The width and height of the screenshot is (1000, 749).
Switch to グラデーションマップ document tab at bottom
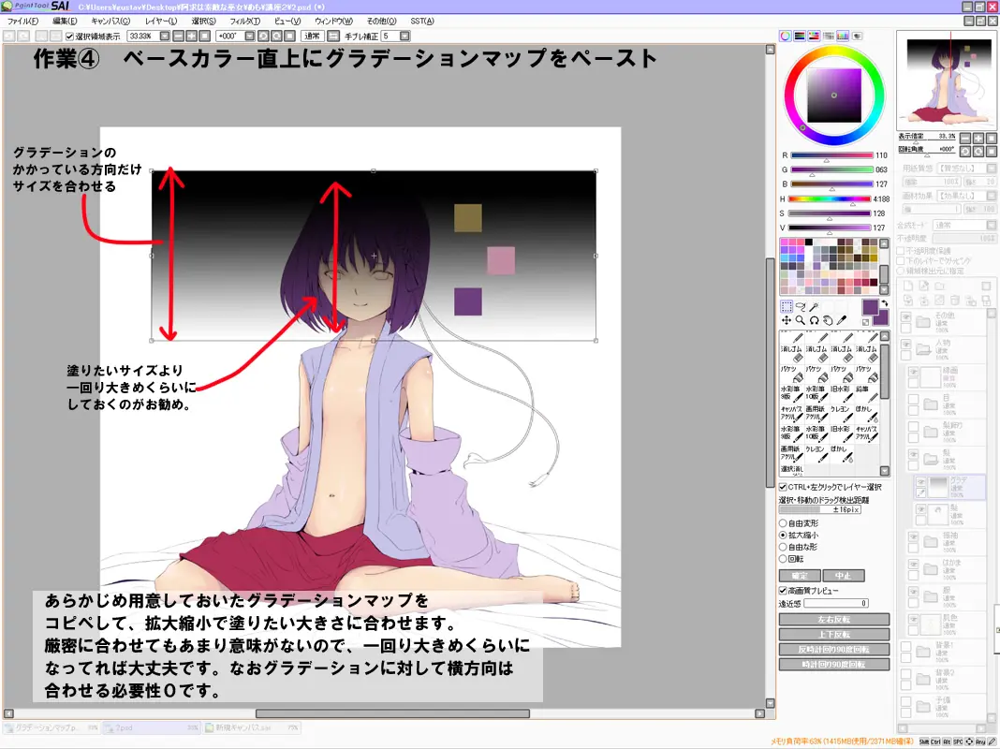(x=51, y=727)
